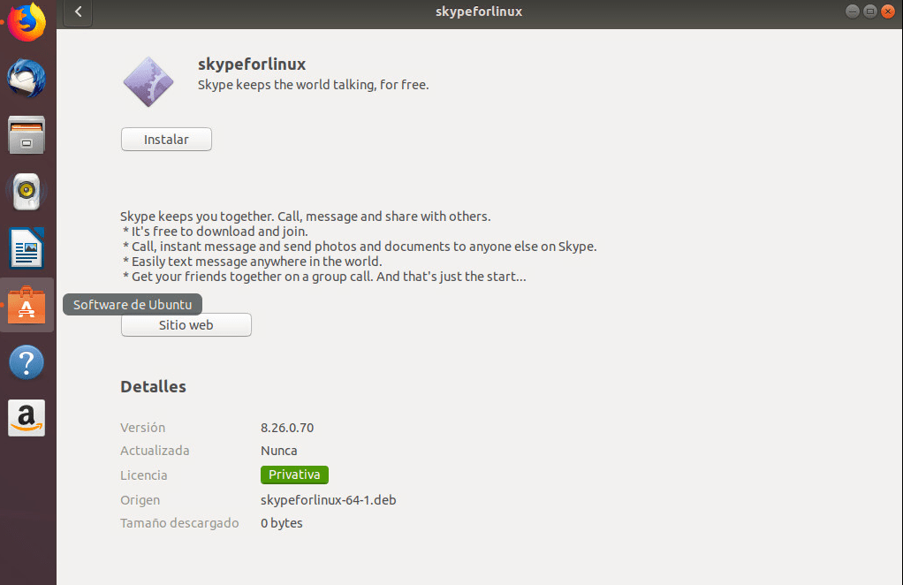Image resolution: width=903 pixels, height=585 pixels.
Task: Click the Privativa license badge
Action: click(x=294, y=475)
